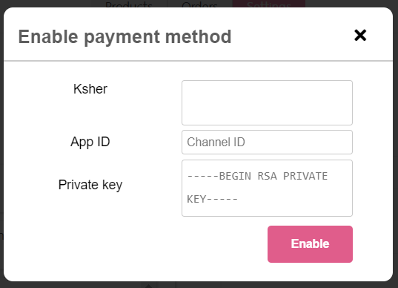The height and width of the screenshot is (288, 398).
Task: Click the Ksher field label
Action: (90, 89)
